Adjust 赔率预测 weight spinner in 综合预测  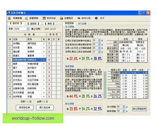[124, 111]
